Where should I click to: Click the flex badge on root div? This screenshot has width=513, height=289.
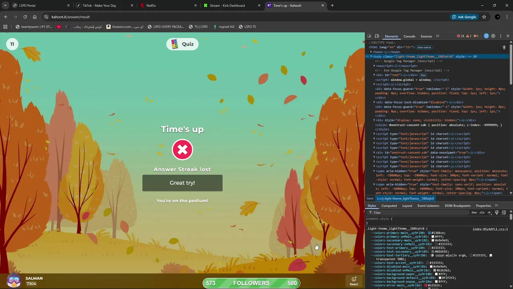(x=423, y=75)
